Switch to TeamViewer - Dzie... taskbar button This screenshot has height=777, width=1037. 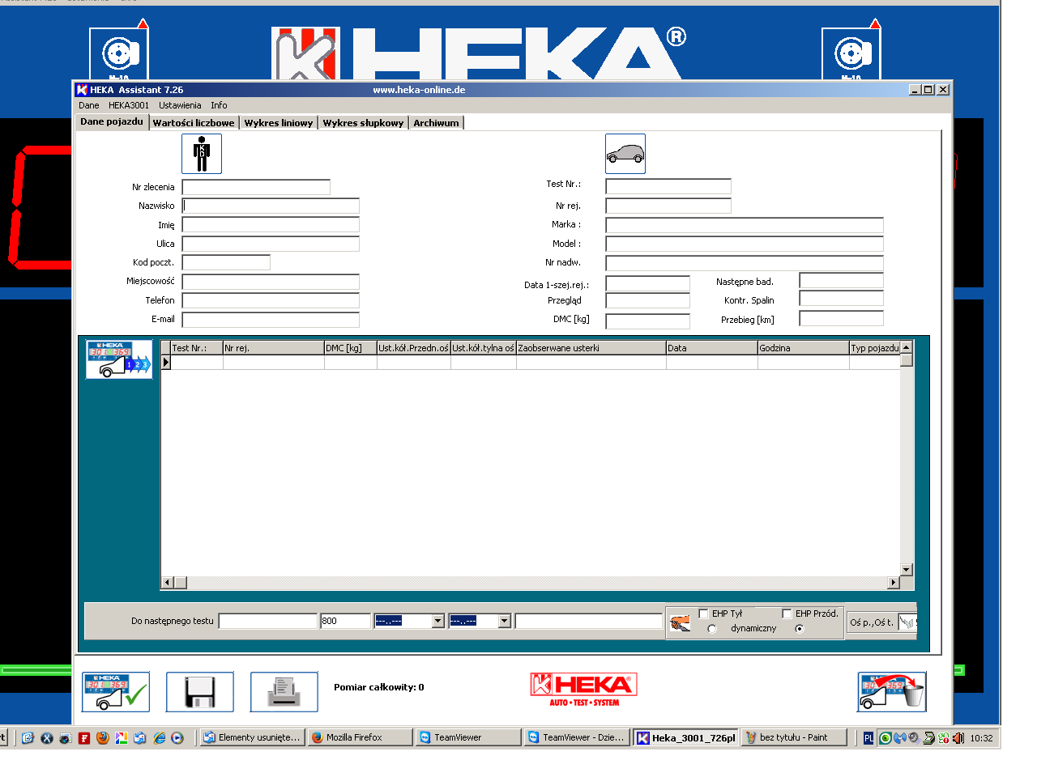[x=577, y=737]
